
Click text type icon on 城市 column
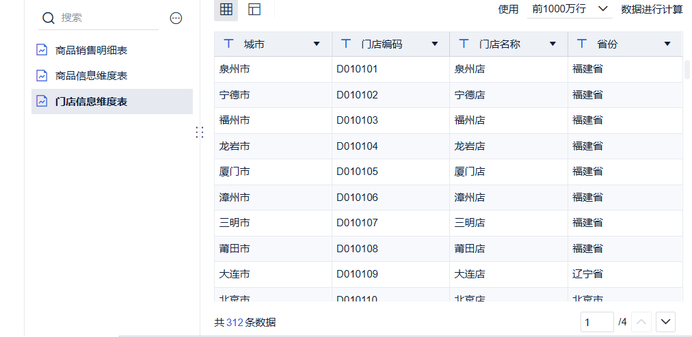pyautogui.click(x=229, y=44)
